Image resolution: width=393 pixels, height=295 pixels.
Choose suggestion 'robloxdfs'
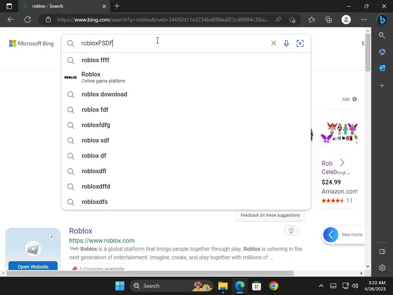click(x=186, y=202)
